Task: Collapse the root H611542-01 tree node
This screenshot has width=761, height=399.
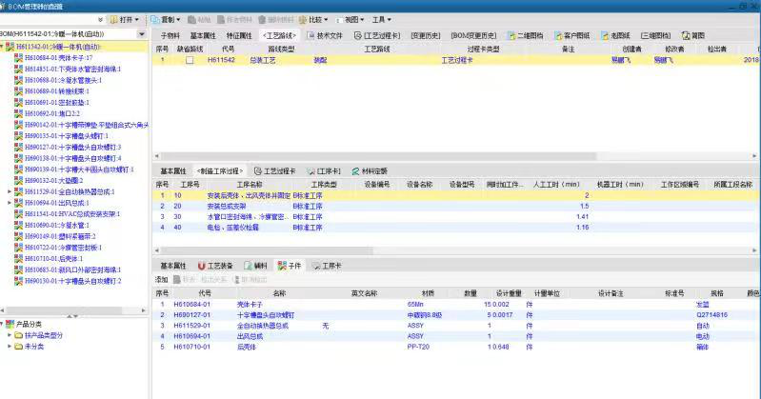Action: tap(3, 47)
